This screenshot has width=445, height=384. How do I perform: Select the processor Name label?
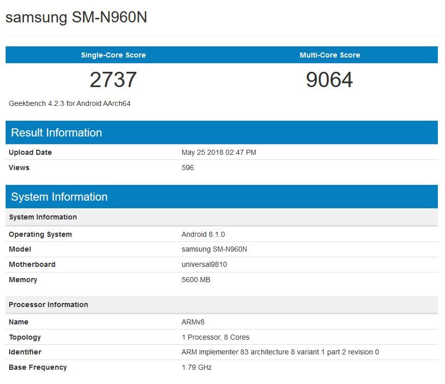point(18,322)
